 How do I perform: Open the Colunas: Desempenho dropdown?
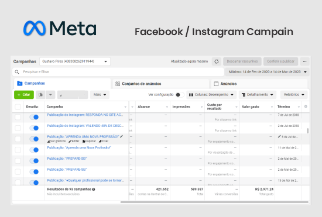pos(211,95)
